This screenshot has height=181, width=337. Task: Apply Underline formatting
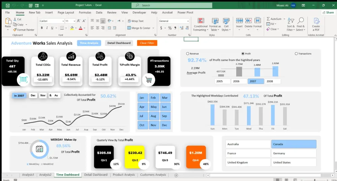[52, 28]
